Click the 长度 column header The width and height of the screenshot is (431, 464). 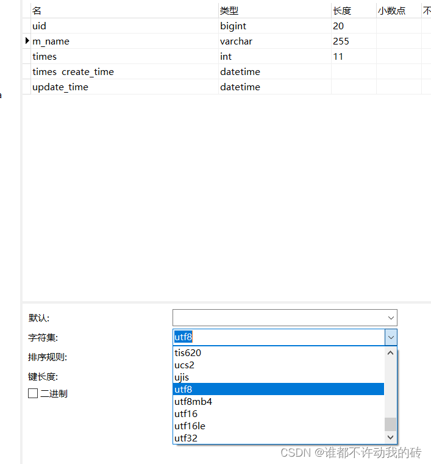(x=354, y=10)
